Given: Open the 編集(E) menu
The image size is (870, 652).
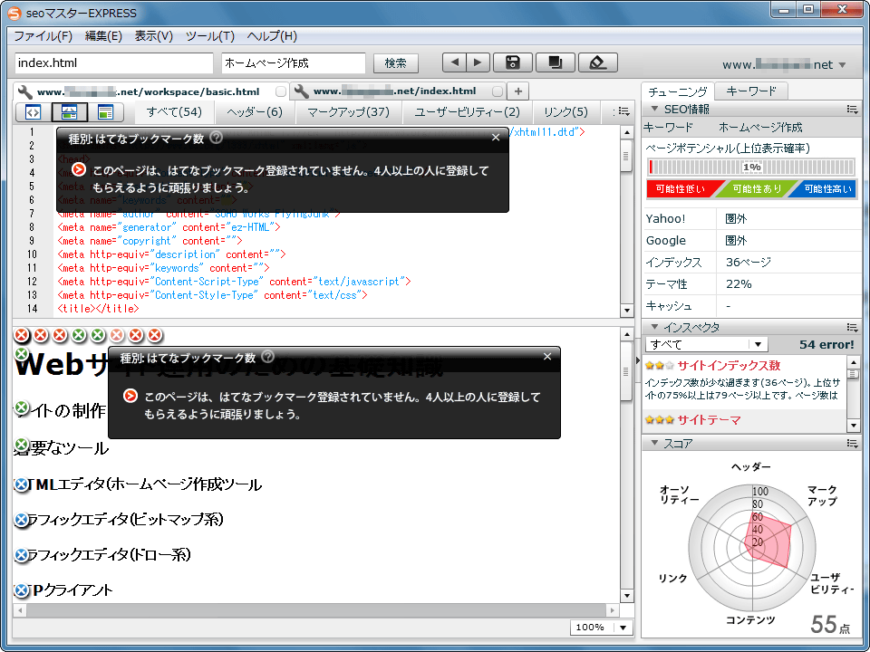Looking at the screenshot, I should click(x=103, y=36).
